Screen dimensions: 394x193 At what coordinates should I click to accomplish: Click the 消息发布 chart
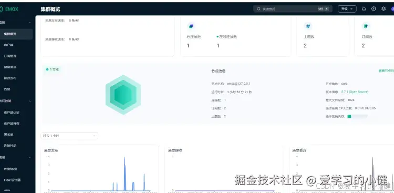point(99,169)
